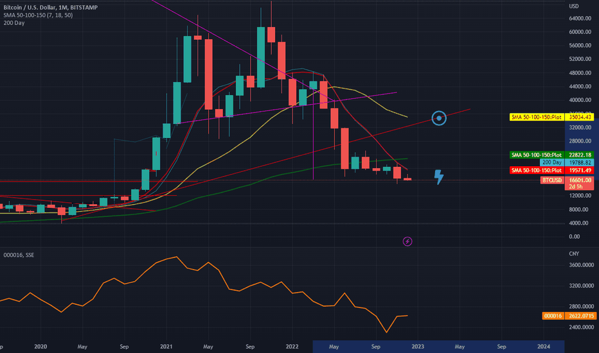Click the BTCUSD price label

pos(552,180)
